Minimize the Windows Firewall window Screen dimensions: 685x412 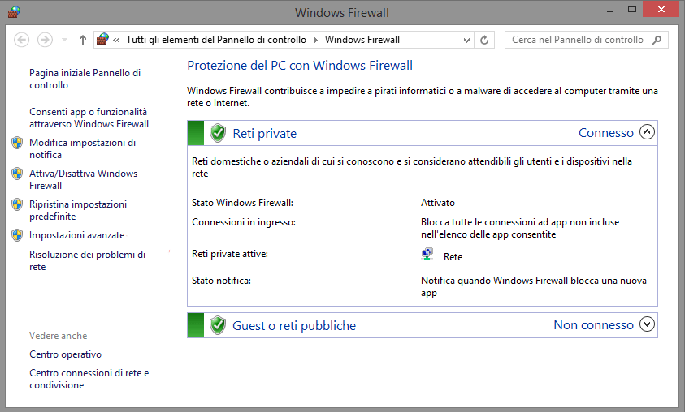(610, 10)
